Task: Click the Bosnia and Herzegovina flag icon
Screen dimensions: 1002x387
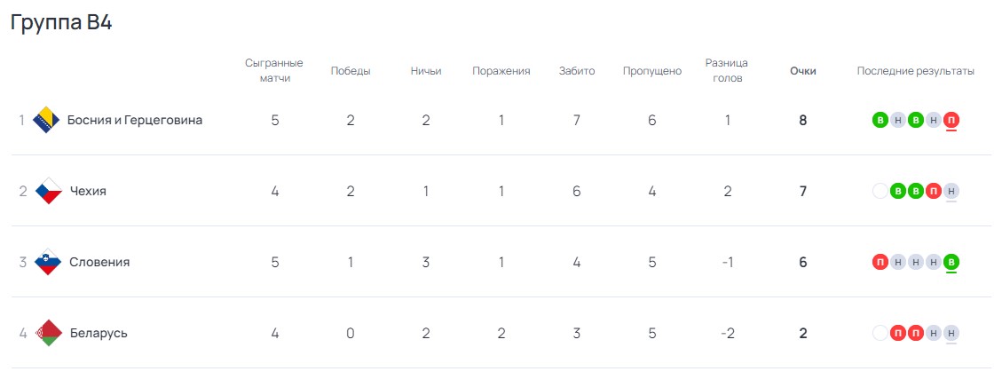Action: pyautogui.click(x=46, y=120)
